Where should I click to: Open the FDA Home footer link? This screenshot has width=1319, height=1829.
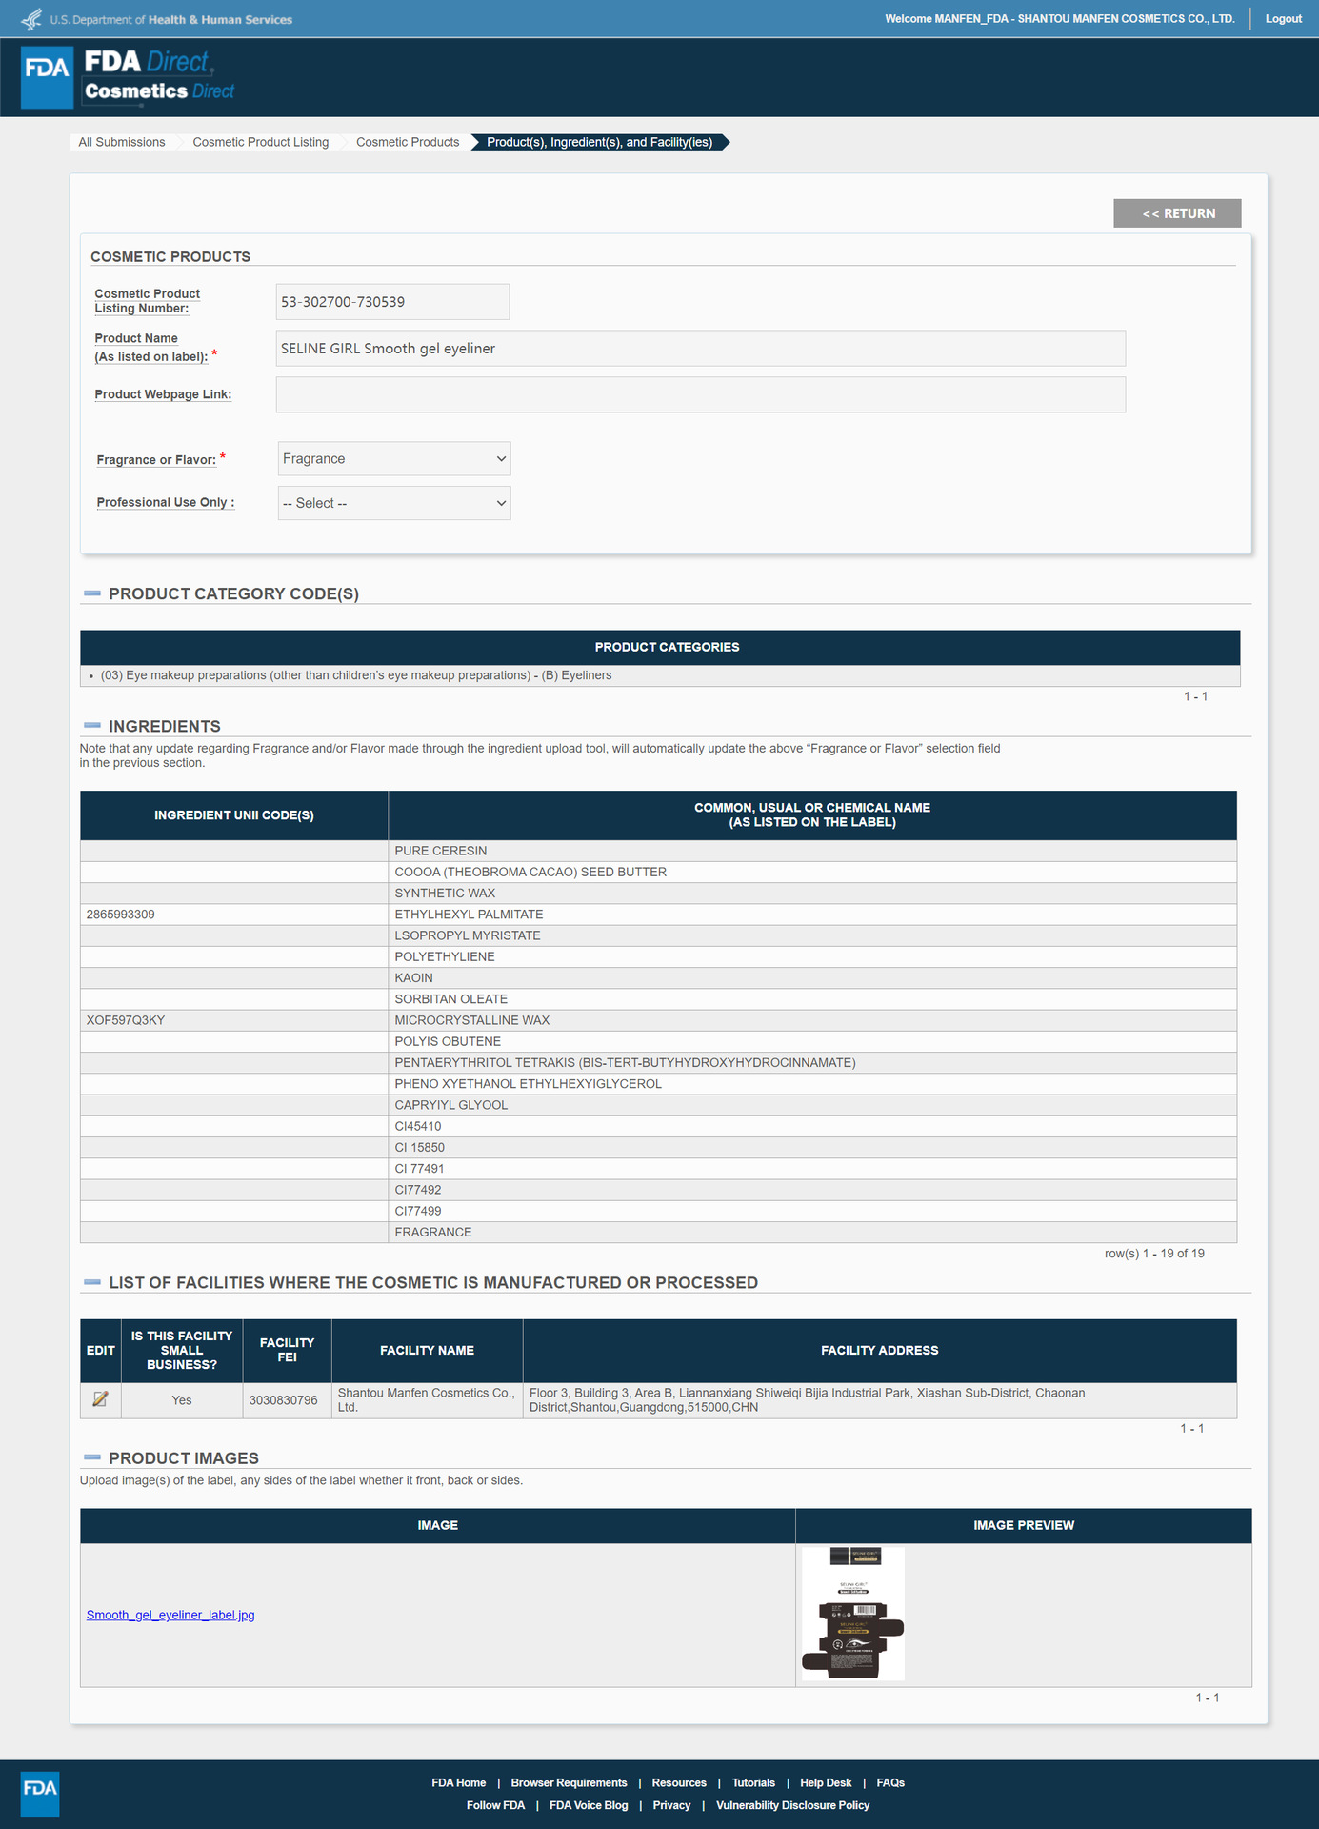pyautogui.click(x=459, y=1782)
